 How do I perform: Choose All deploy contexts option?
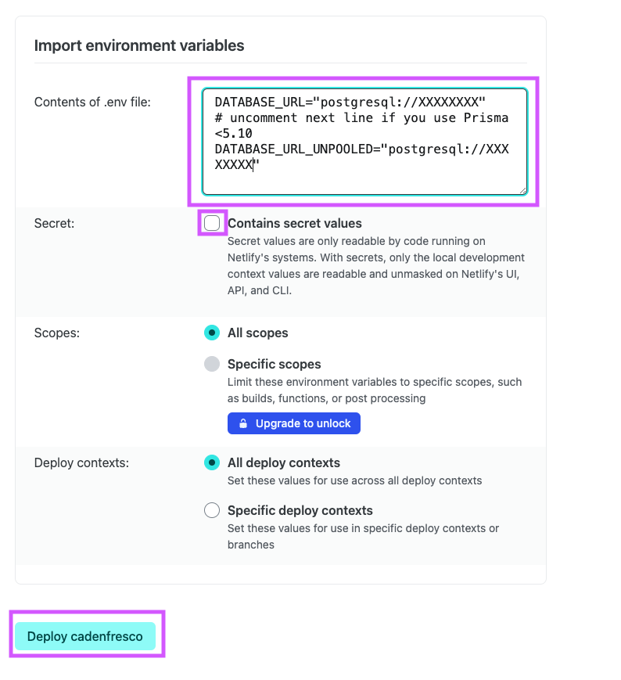click(x=211, y=462)
